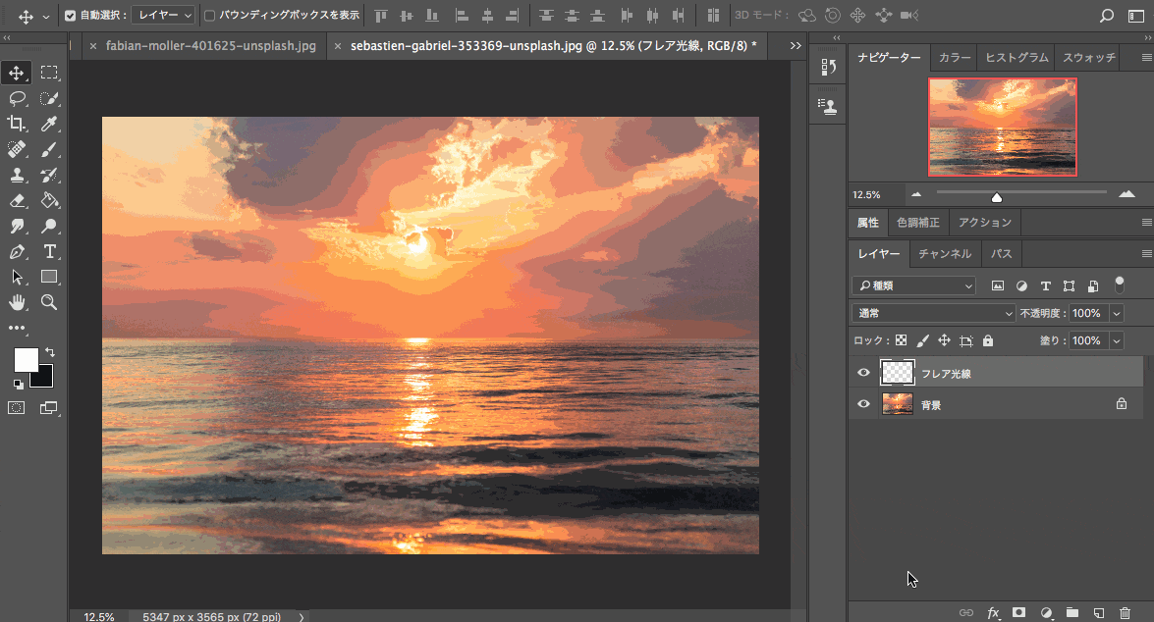The width and height of the screenshot is (1154, 622).
Task: Select the Lasso tool
Action: pos(16,98)
